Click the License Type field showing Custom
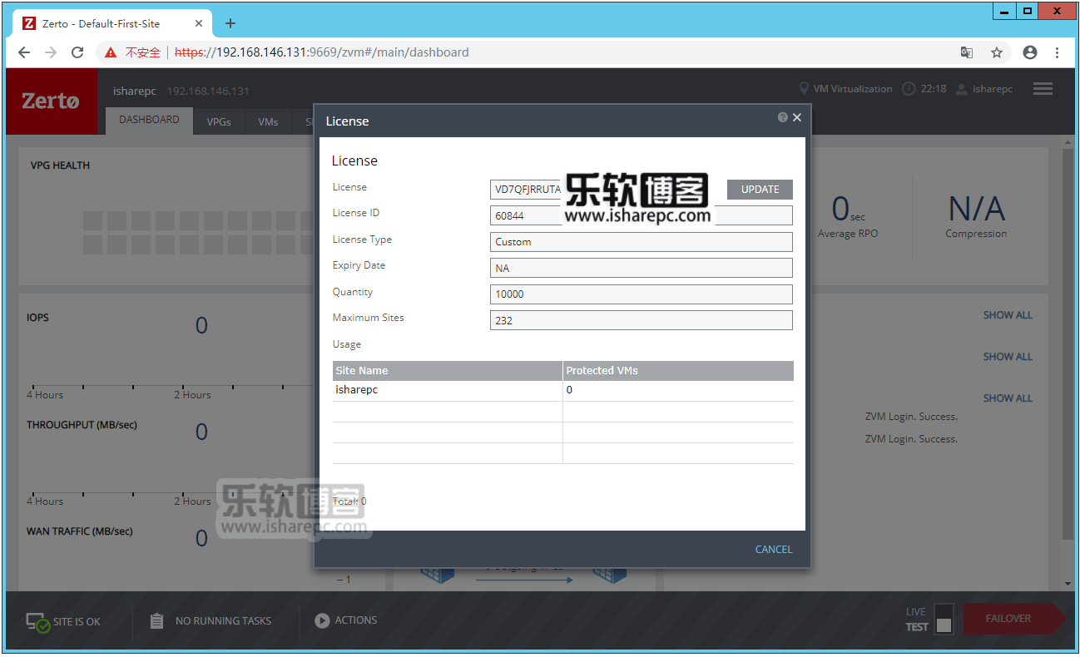This screenshot has height=657, width=1080. [641, 242]
